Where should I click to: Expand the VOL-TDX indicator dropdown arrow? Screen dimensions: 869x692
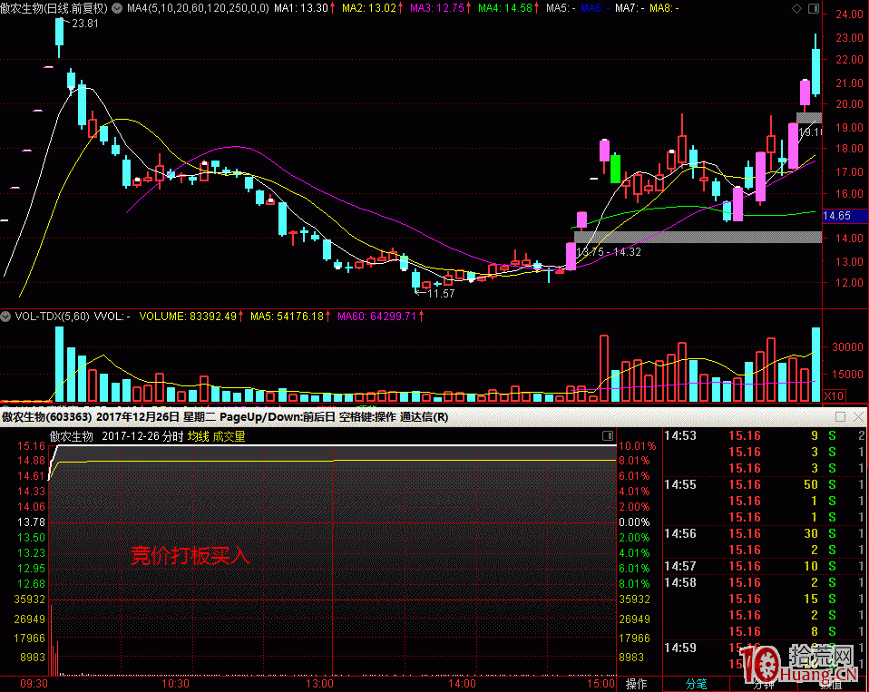click(x=6, y=317)
